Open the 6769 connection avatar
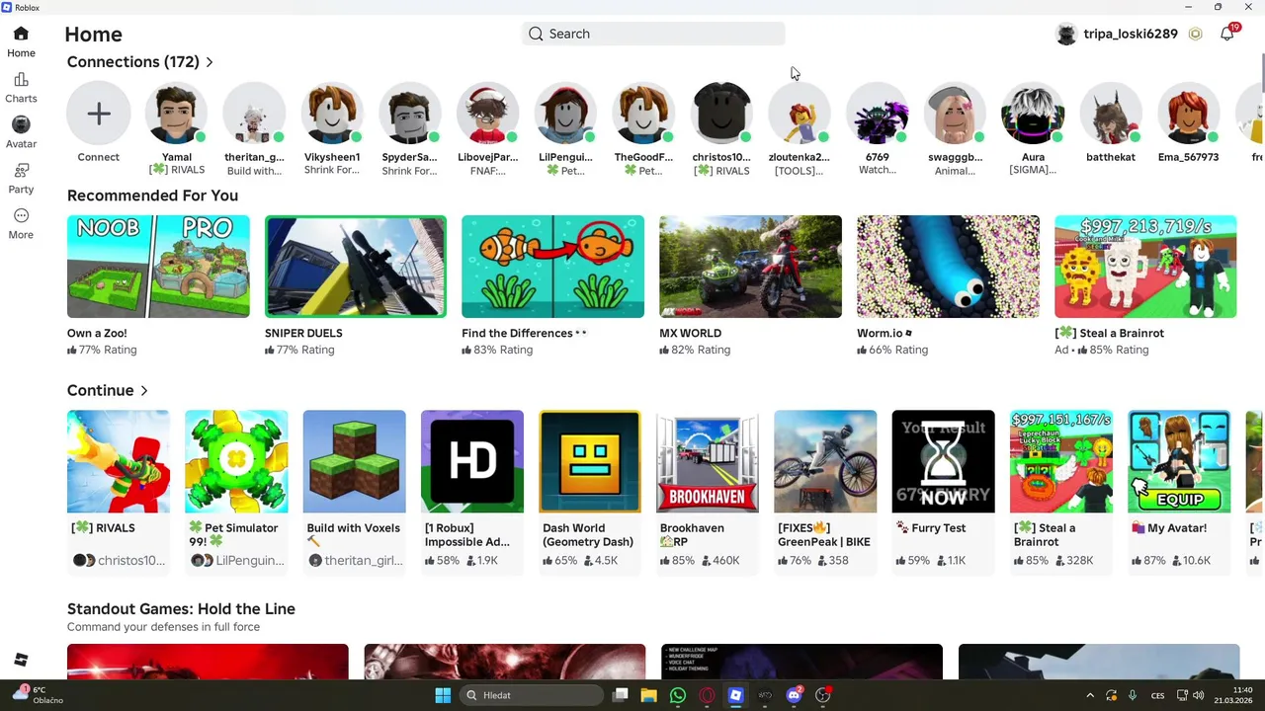 pyautogui.click(x=878, y=114)
